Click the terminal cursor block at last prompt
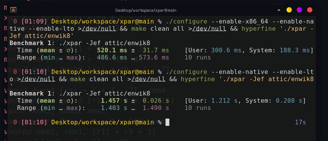328x141 pixels. pos(167,122)
